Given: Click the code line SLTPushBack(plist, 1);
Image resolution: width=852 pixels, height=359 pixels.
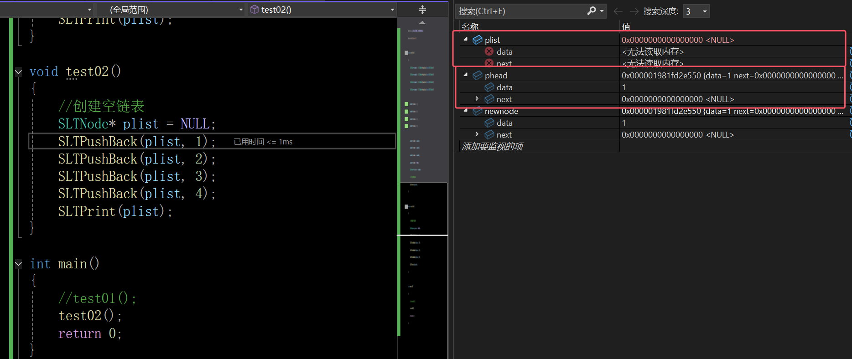Looking at the screenshot, I should 136,142.
